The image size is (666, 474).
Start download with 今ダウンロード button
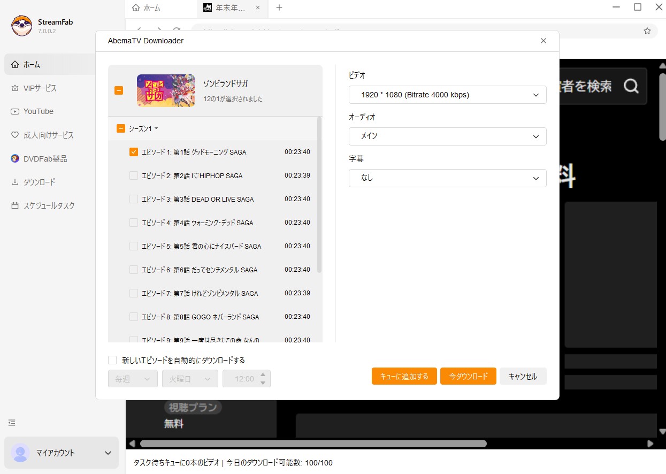click(x=468, y=376)
